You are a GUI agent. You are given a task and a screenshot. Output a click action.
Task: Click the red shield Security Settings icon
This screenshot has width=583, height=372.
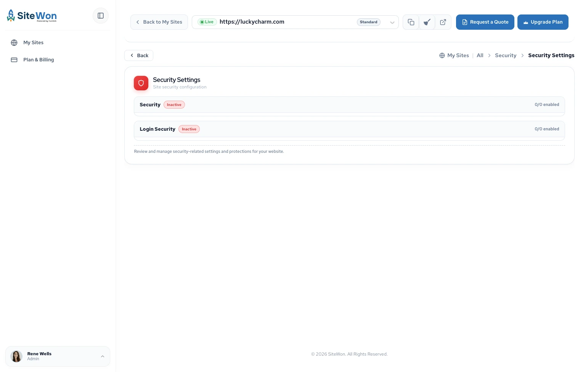141,83
